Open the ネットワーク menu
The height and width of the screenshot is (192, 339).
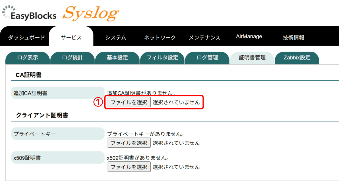160,37
